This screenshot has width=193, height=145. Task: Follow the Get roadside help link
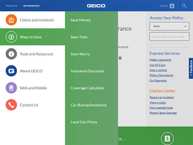click(161, 108)
